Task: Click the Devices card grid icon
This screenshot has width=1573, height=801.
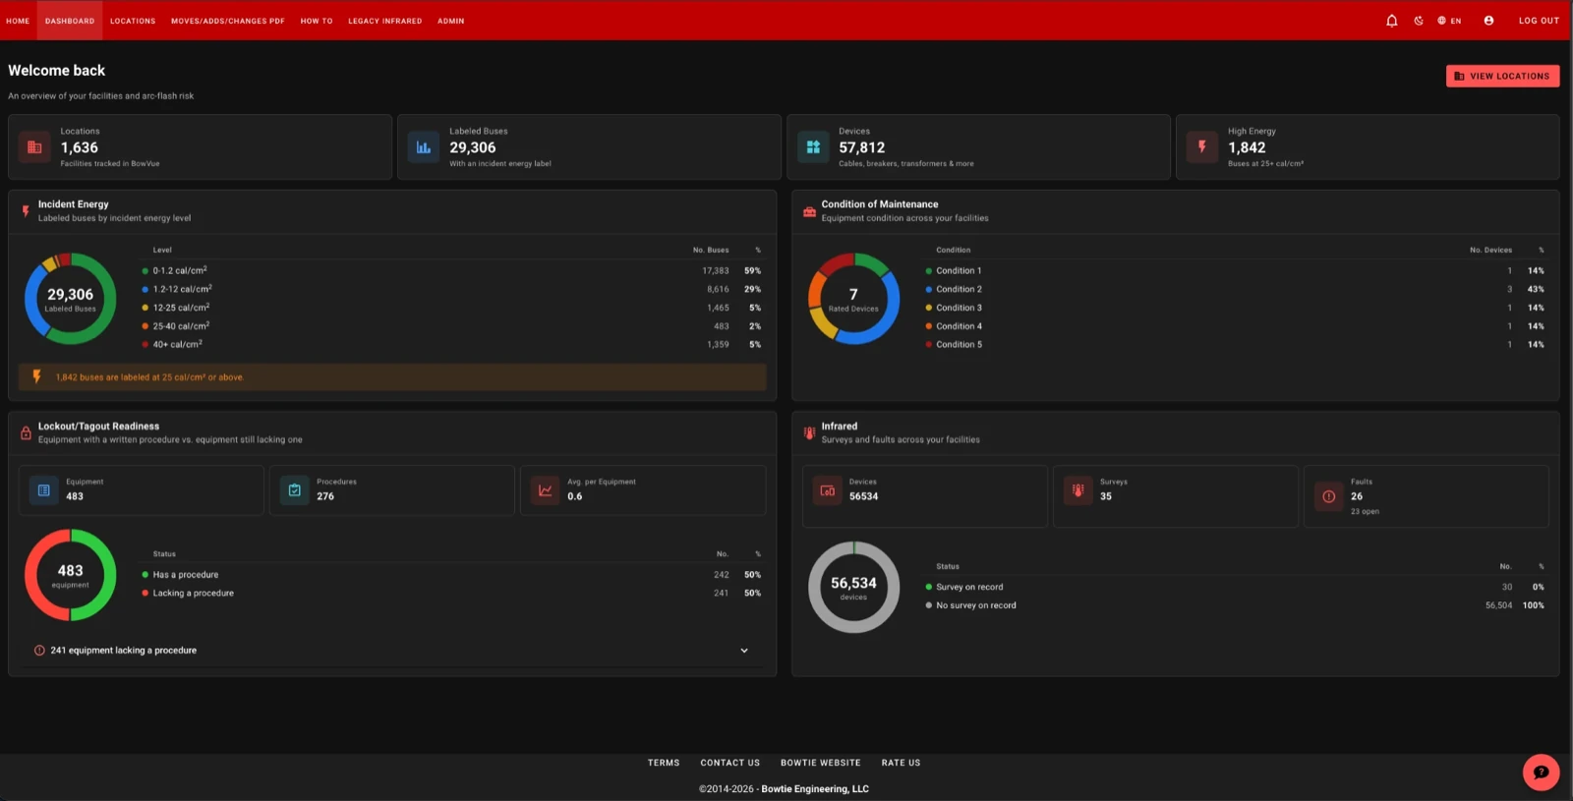Action: click(813, 147)
